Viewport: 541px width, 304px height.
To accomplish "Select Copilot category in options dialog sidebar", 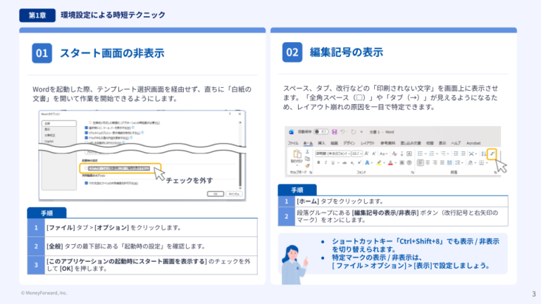I will pos(49,141).
